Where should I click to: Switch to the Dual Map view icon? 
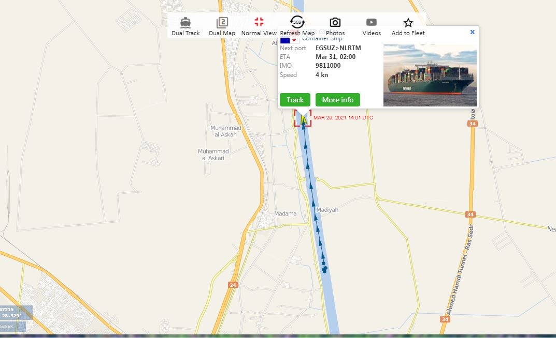[222, 23]
